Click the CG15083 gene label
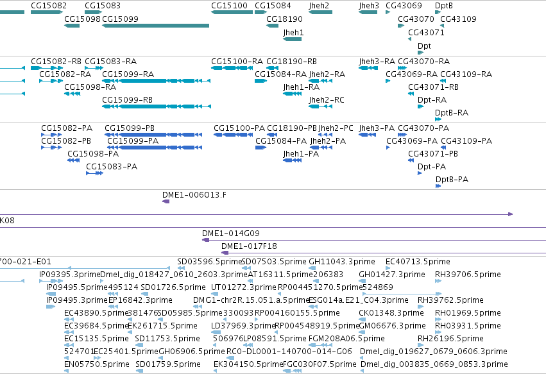546x374 pixels. coord(103,6)
